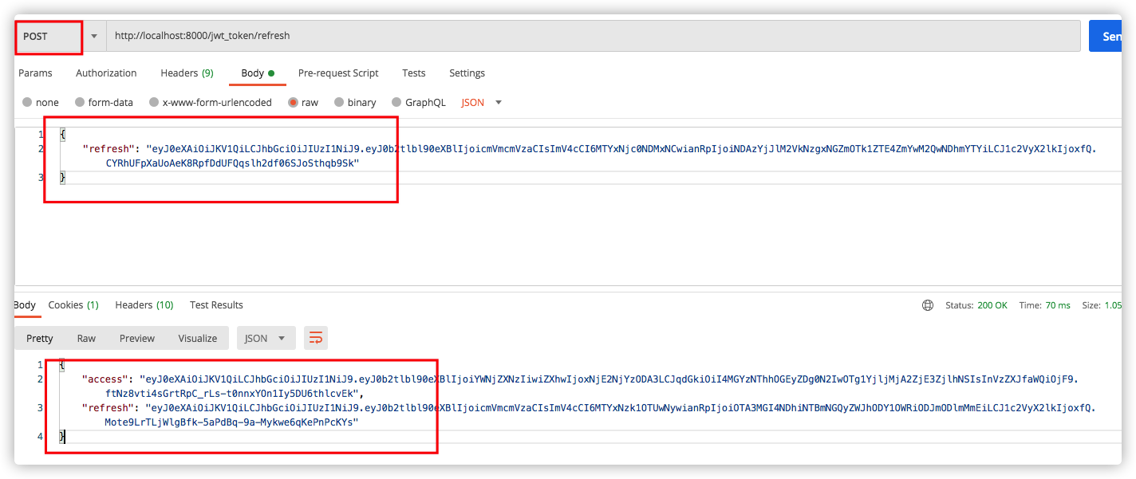Switch response view to Raw
This screenshot has height=479, width=1136.
click(86, 338)
